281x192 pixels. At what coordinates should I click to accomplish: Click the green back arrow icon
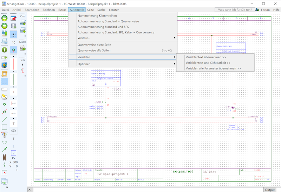click(x=5, y=18)
